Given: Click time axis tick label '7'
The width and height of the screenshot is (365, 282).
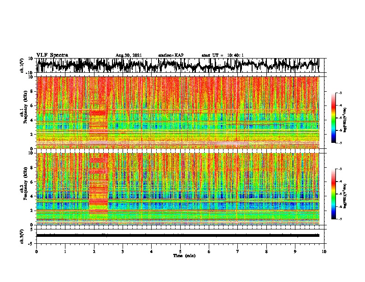Looking at the screenshot, I should point(238,252).
